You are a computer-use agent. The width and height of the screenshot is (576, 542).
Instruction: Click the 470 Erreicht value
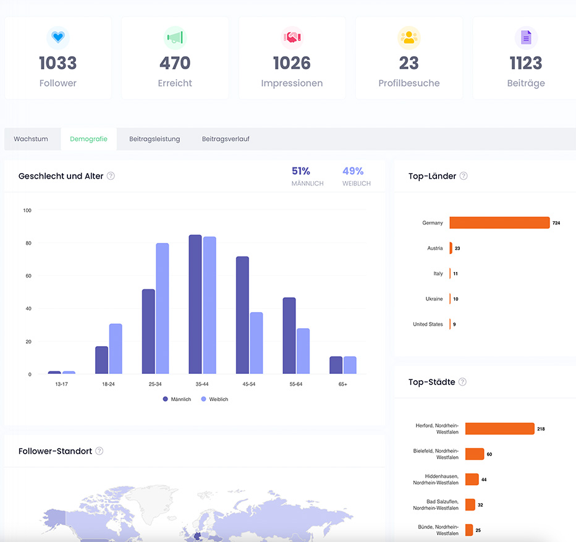pos(175,63)
